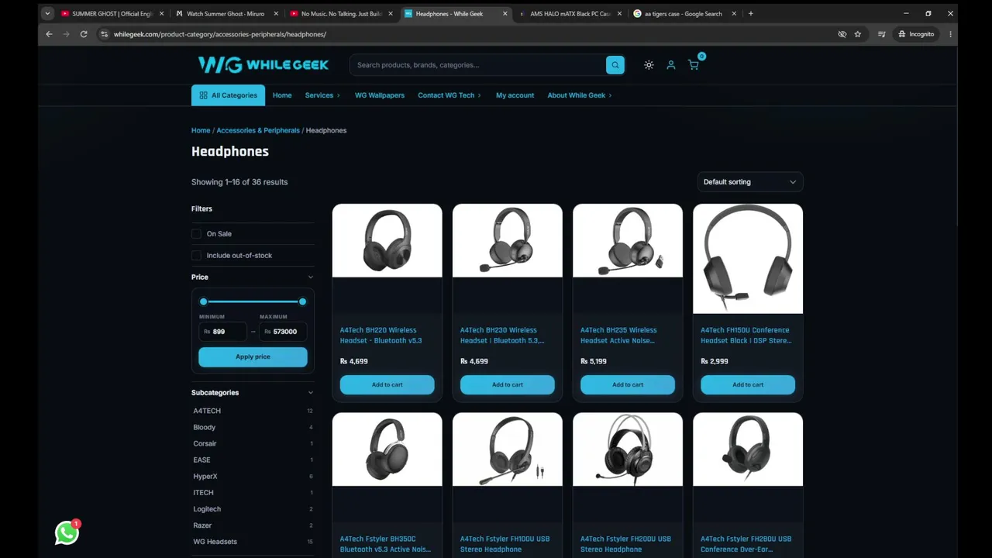
Task: Filter by Corsair subcategory
Action: tap(205, 443)
